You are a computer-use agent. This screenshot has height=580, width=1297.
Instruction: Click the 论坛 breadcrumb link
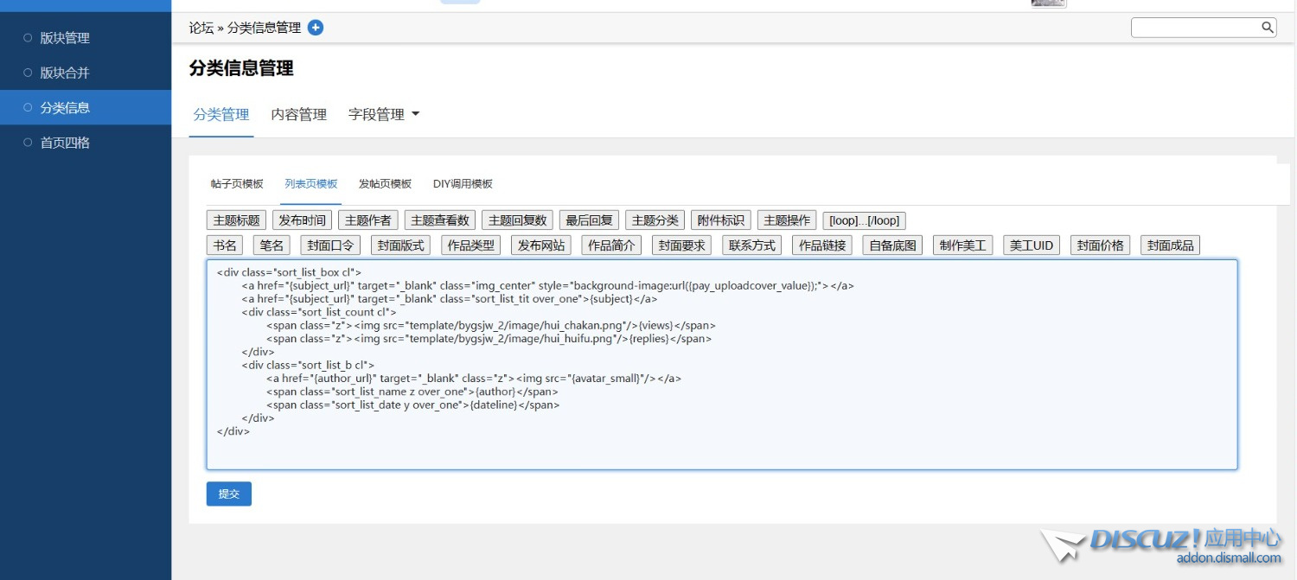pyautogui.click(x=201, y=28)
